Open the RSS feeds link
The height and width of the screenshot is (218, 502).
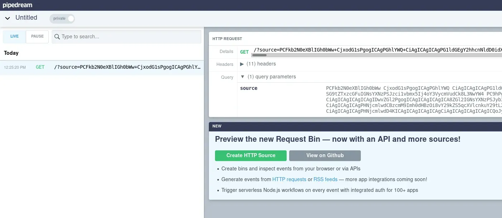325,179
